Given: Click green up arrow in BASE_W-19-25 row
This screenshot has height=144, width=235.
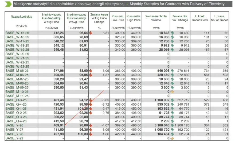Looking at the screenshot, I should [x=172, y=50].
